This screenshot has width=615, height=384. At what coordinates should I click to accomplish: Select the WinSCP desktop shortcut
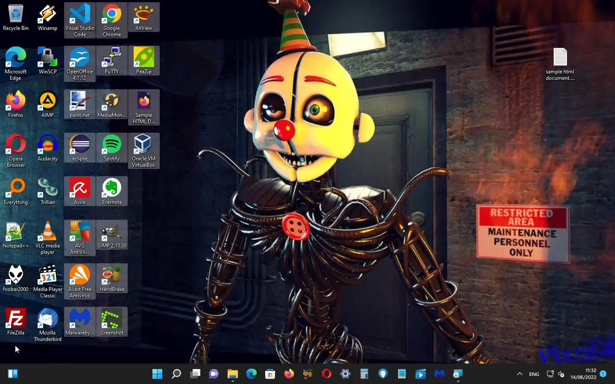47,61
